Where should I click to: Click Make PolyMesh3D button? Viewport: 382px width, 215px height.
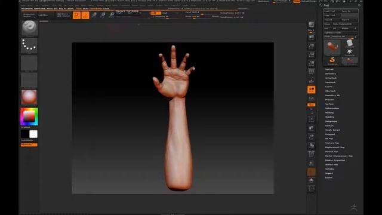pyautogui.click(x=345, y=24)
